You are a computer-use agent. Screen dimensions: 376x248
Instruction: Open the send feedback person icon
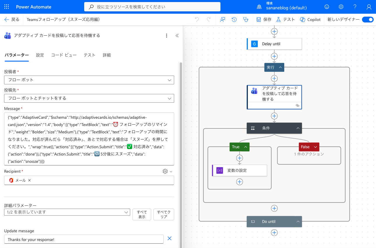click(223, 20)
